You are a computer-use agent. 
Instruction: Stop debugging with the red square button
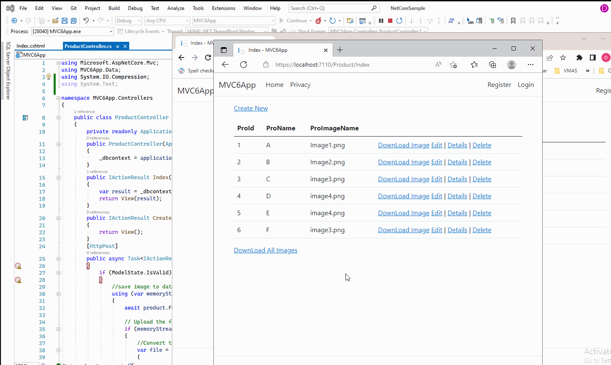pos(390,21)
